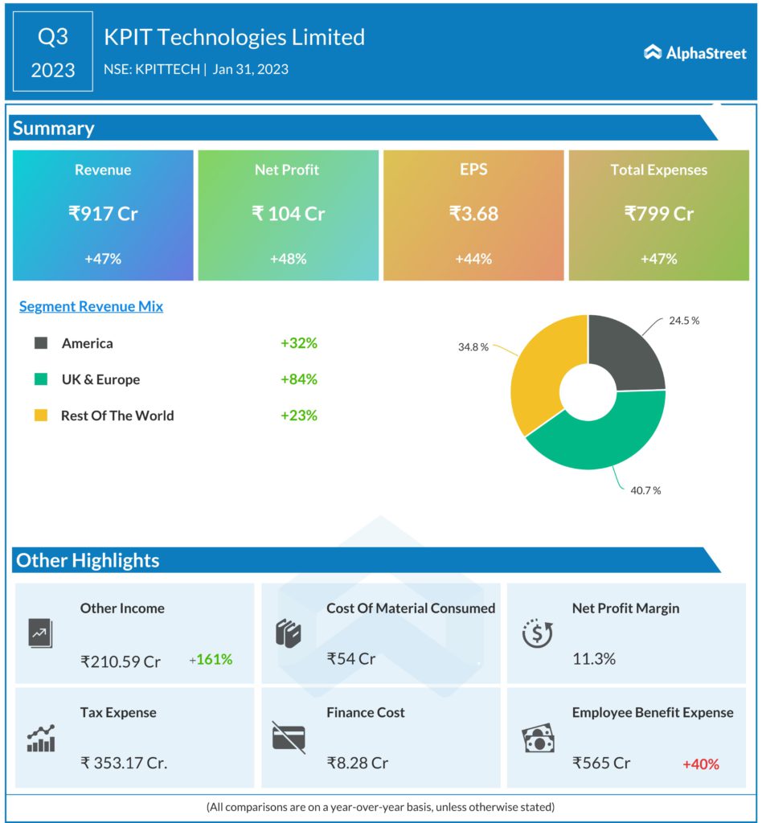Viewport: 762px width, 823px height.
Task: Select the green UK & Europe legend swatch
Action: [x=40, y=379]
